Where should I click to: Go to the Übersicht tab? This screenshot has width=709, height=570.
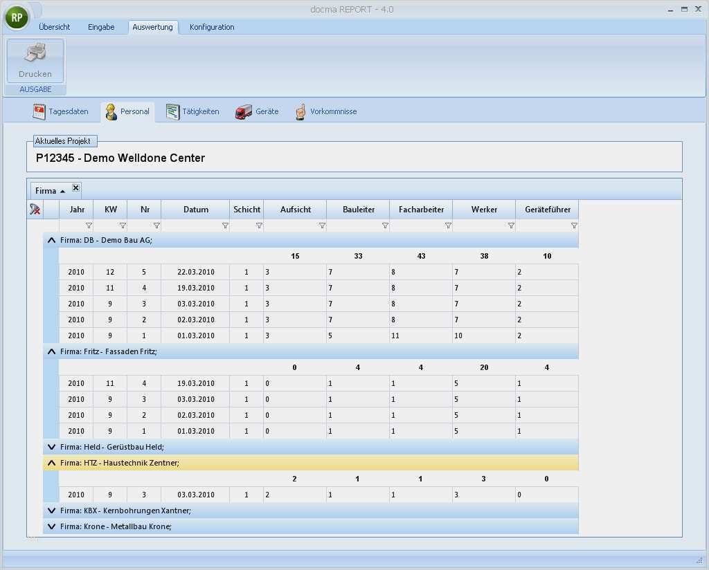[55, 27]
